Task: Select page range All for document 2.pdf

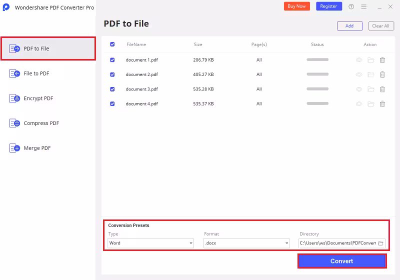Action: [259, 74]
